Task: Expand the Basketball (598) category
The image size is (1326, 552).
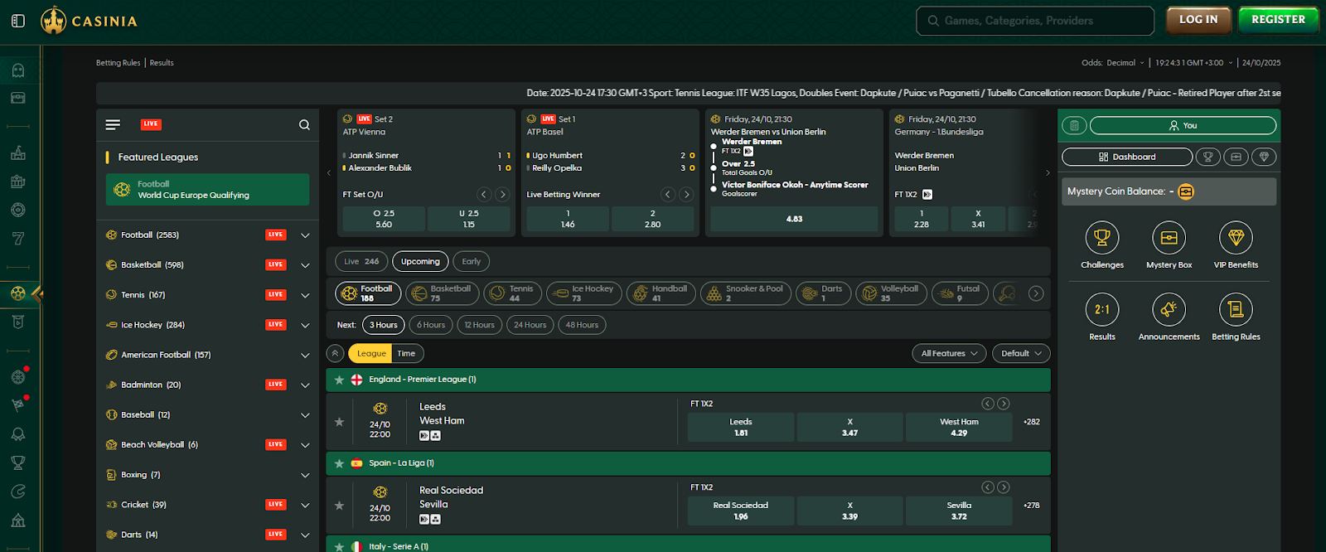Action: [305, 265]
